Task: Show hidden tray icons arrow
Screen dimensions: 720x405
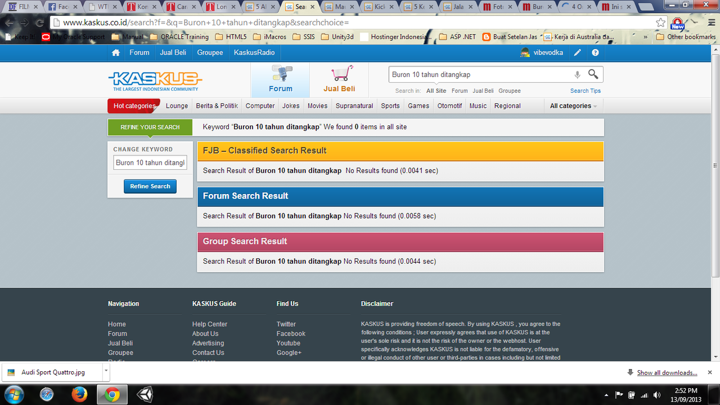Action: pyautogui.click(x=606, y=395)
